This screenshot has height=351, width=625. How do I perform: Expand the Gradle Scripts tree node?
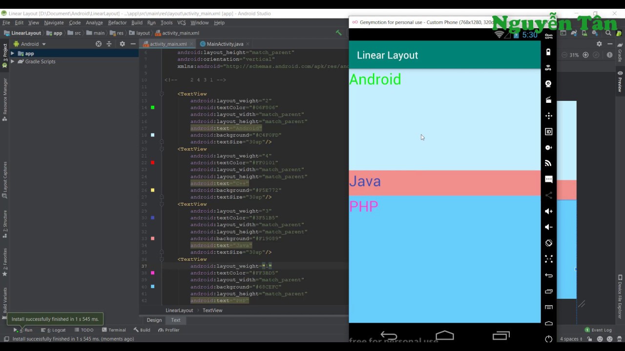(12, 61)
